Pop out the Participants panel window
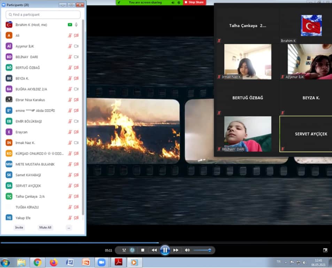 (71, 5)
